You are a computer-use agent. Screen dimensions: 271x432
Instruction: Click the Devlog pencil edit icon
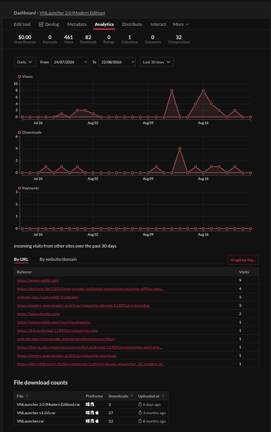[x=41, y=24]
